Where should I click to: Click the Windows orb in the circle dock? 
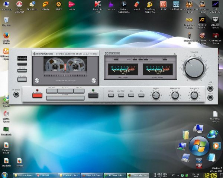click(199, 146)
